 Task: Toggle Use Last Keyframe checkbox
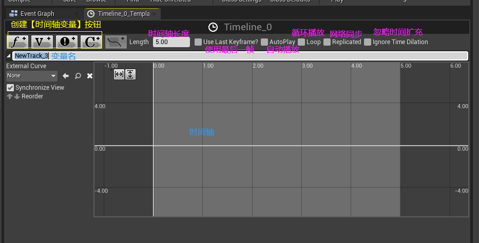coord(198,42)
